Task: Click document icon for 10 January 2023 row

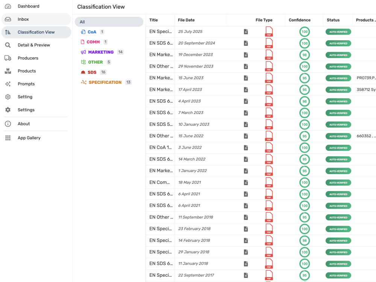Action: (x=246, y=124)
